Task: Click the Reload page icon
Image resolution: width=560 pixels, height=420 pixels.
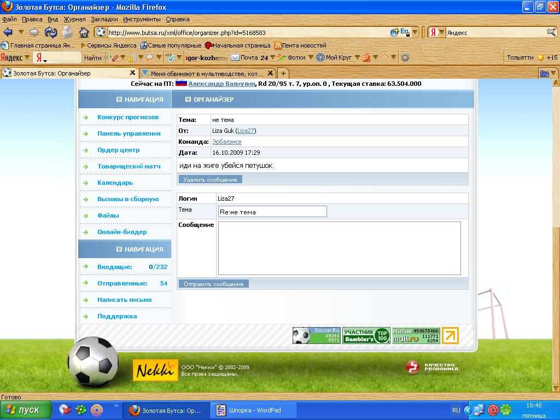Action: tap(50, 32)
